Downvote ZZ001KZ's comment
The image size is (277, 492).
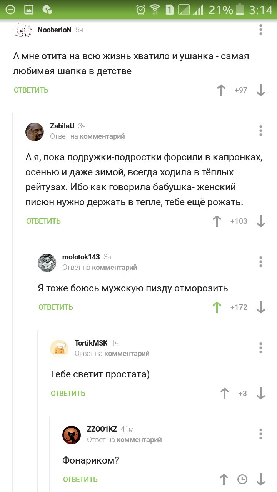[261, 479]
